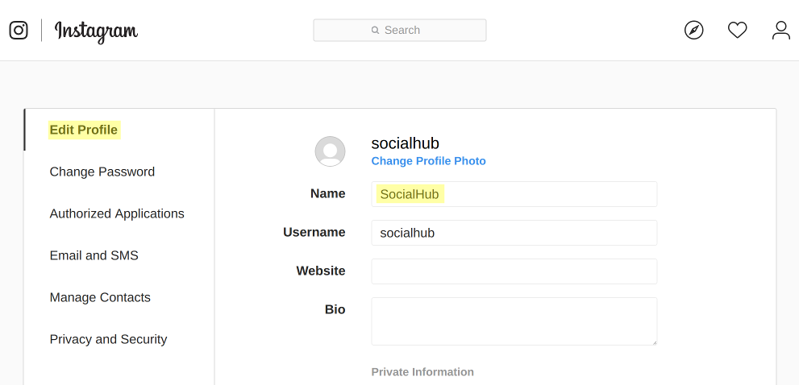The width and height of the screenshot is (799, 385).
Task: Open the Change Password section
Action: [x=102, y=172]
